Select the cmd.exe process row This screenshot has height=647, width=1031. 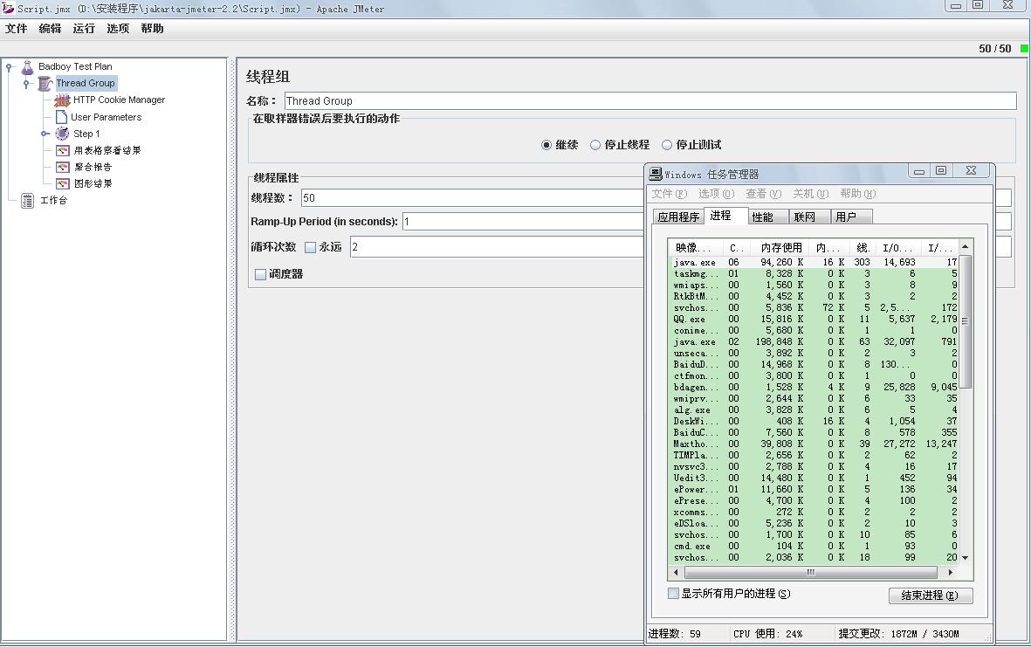pyautogui.click(x=814, y=547)
